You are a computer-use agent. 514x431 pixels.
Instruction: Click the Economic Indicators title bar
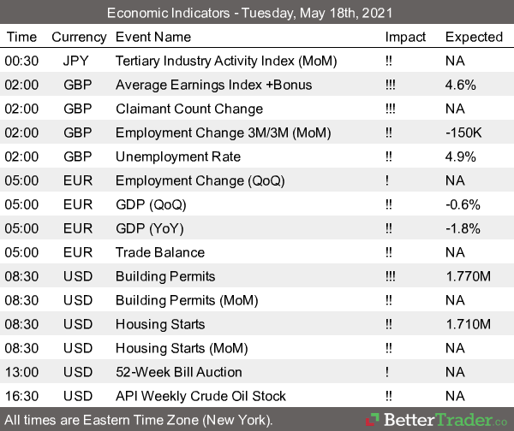[257, 13]
